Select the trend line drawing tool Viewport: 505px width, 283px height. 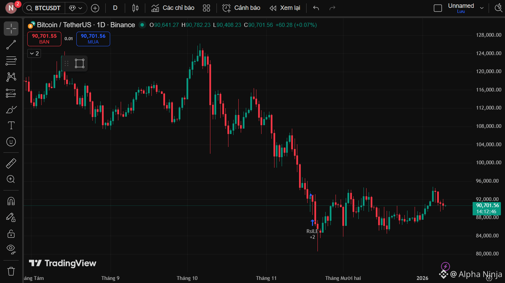point(11,45)
